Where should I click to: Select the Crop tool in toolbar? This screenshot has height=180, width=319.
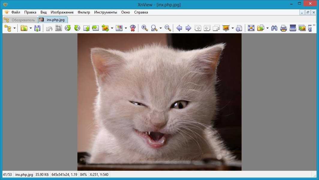click(59, 28)
